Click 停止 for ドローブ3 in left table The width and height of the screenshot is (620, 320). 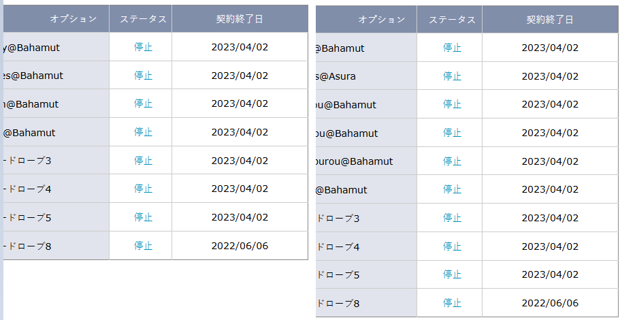click(143, 161)
